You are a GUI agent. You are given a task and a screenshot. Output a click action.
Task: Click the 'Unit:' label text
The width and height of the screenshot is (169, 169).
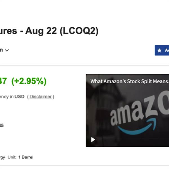pos(12,157)
